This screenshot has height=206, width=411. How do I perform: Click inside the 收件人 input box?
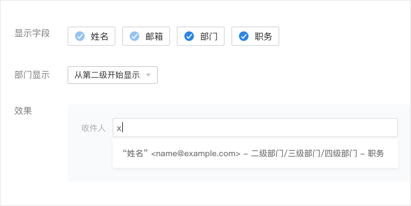255,128
